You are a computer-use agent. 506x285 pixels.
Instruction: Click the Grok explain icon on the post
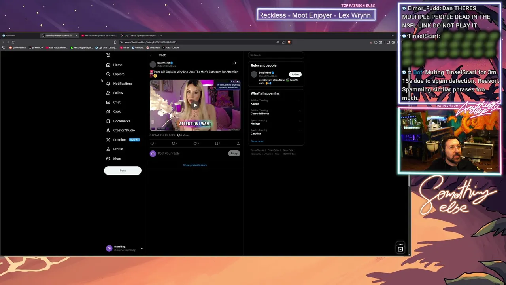(x=234, y=63)
